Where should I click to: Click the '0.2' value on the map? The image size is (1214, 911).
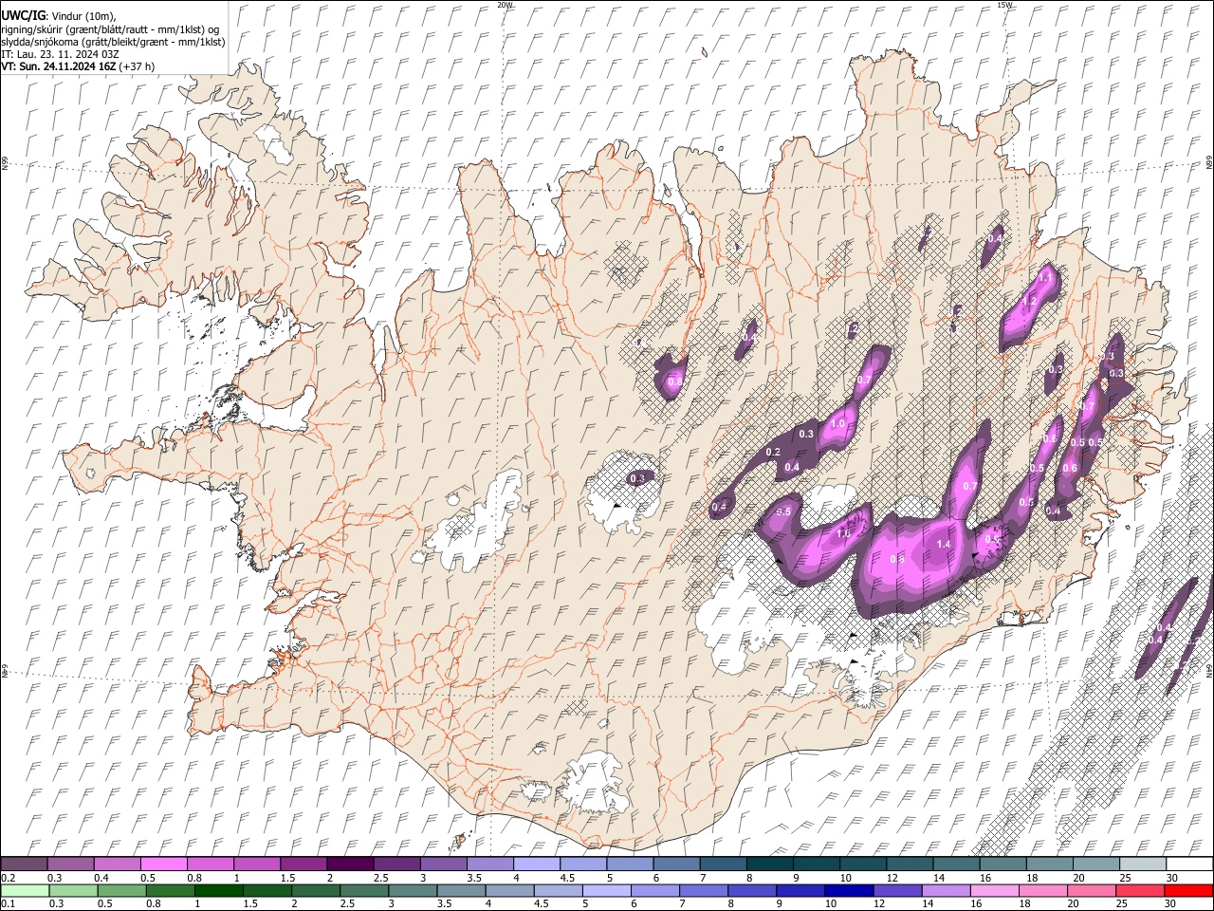click(773, 452)
